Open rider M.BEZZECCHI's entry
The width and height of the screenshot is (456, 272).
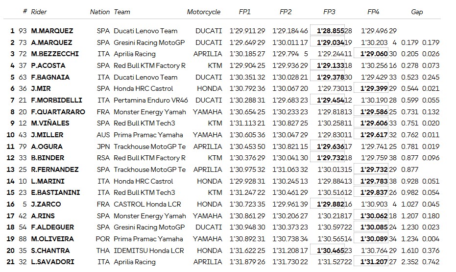pos(55,54)
